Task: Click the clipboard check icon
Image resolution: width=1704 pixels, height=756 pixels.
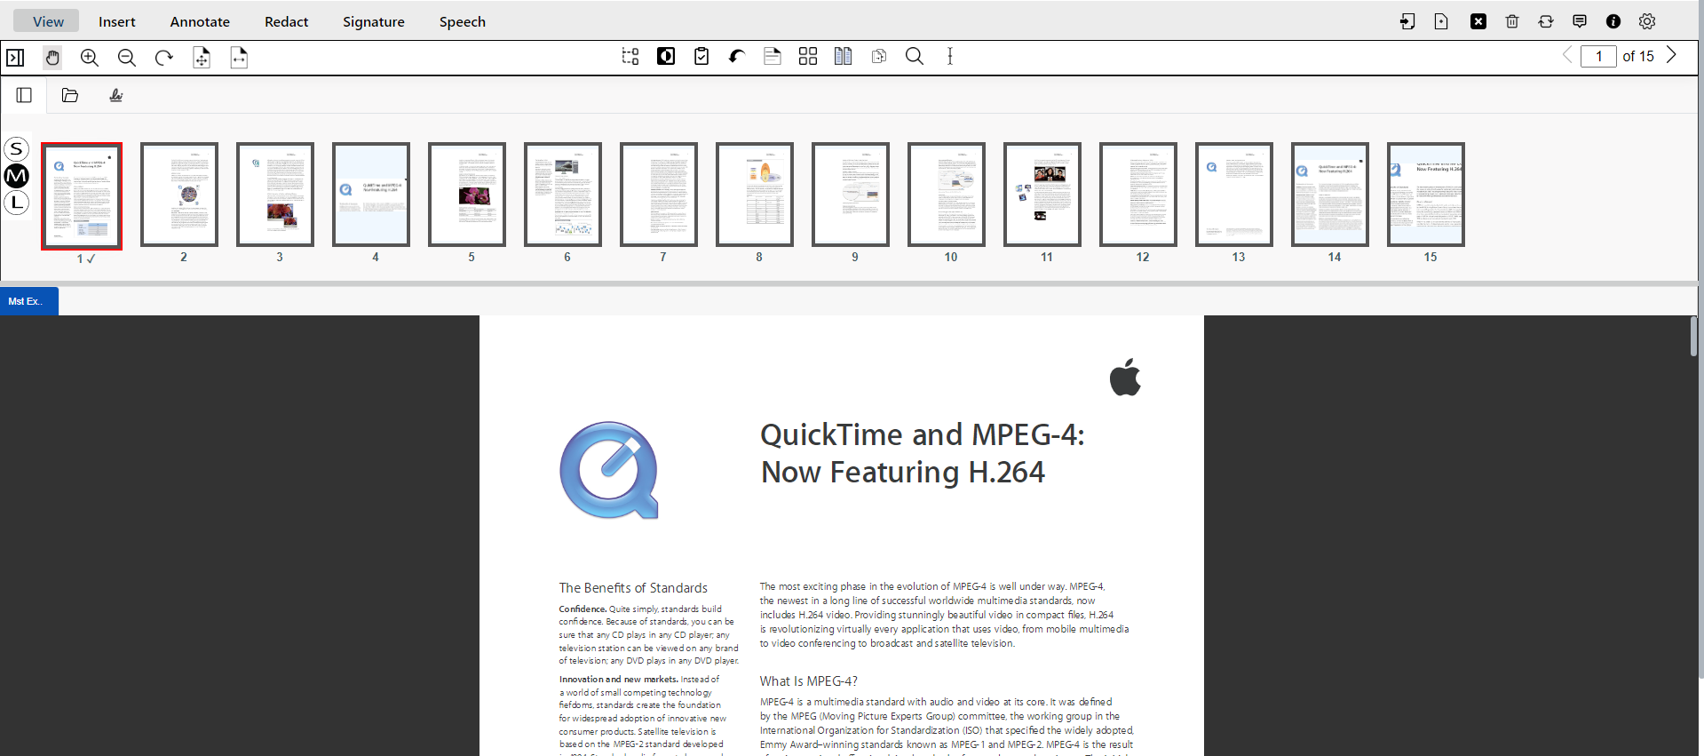Action: click(701, 57)
